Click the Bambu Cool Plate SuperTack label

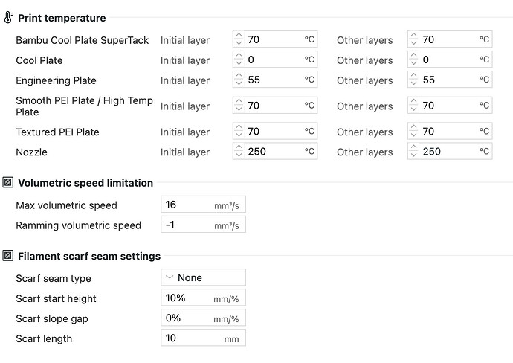[x=82, y=40]
